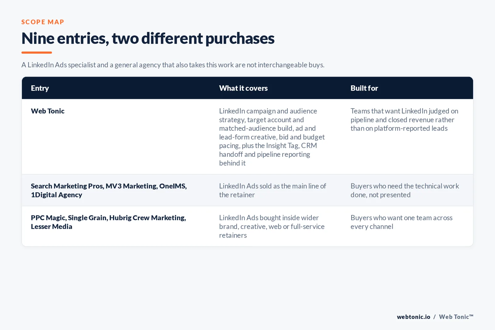495x330 pixels.
Task: Click the 'What it covers' column header
Action: [243, 88]
